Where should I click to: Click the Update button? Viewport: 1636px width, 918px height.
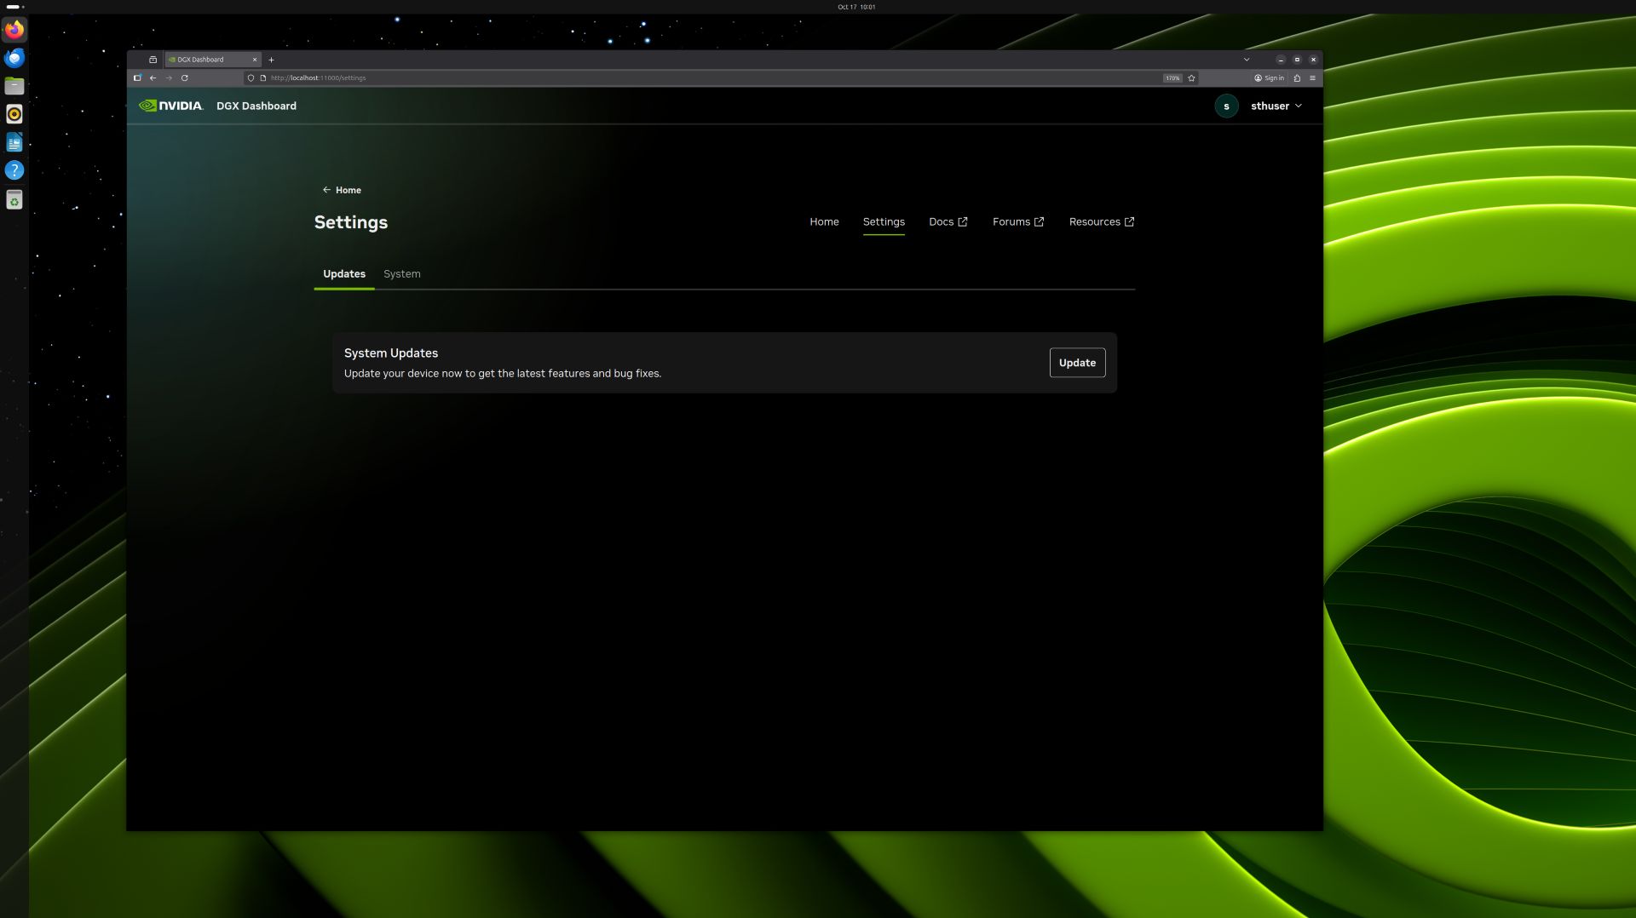pyautogui.click(x=1077, y=363)
